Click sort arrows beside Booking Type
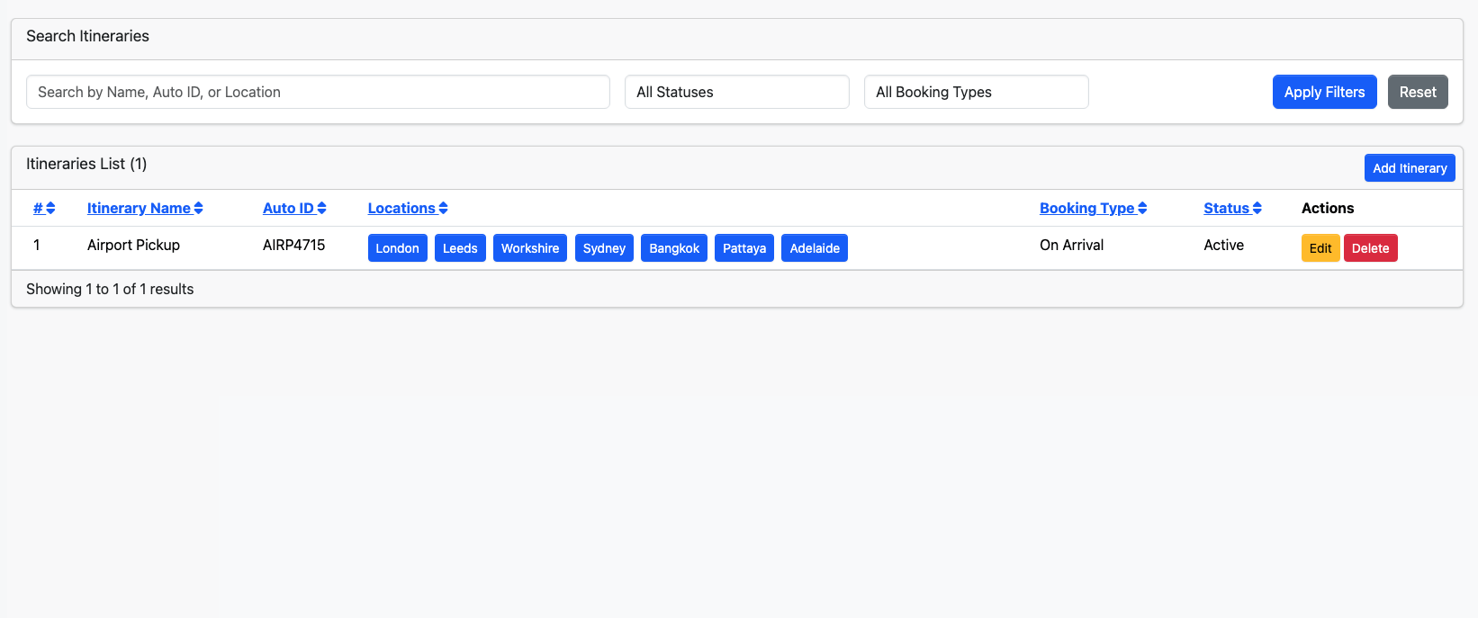This screenshot has height=618, width=1478. click(x=1142, y=208)
